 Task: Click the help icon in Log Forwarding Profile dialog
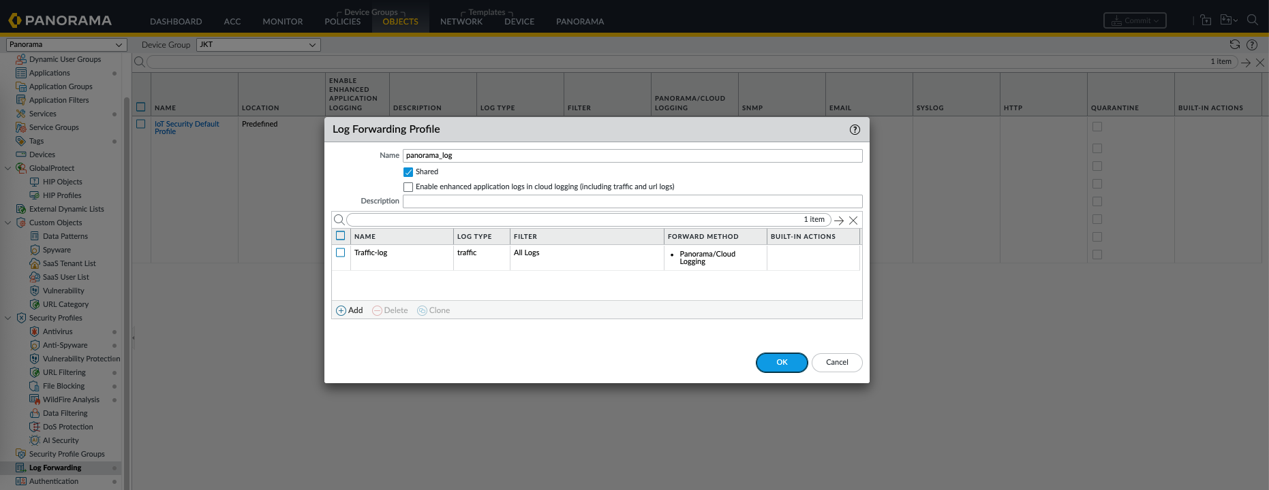pyautogui.click(x=855, y=129)
